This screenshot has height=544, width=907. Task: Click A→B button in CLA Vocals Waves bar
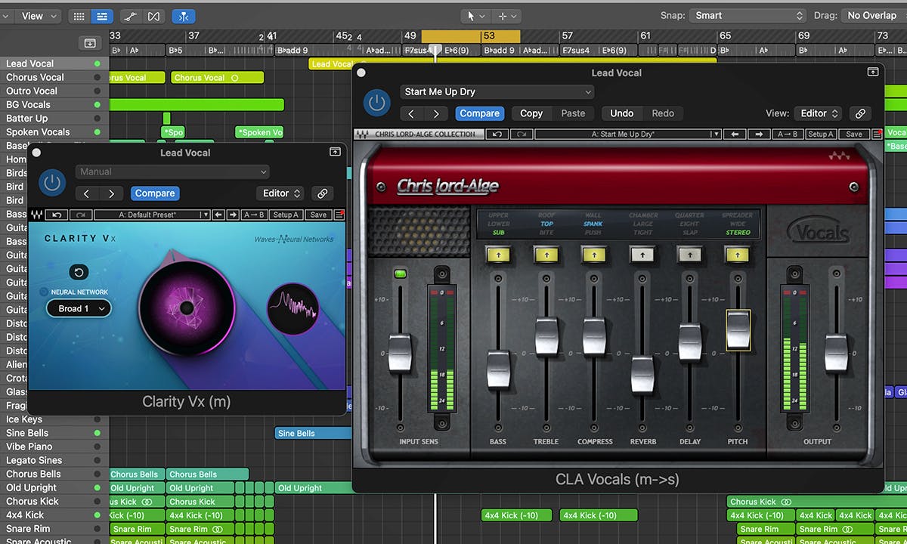[788, 134]
